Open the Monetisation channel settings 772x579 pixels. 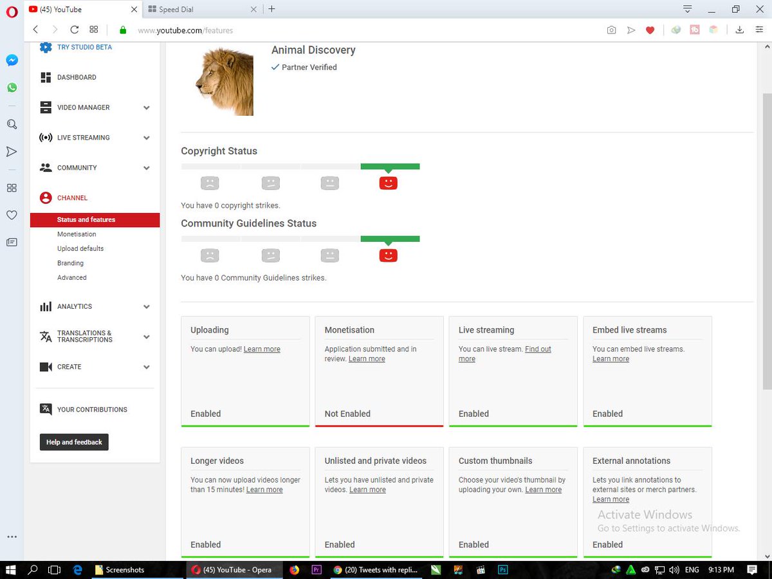[x=77, y=234]
